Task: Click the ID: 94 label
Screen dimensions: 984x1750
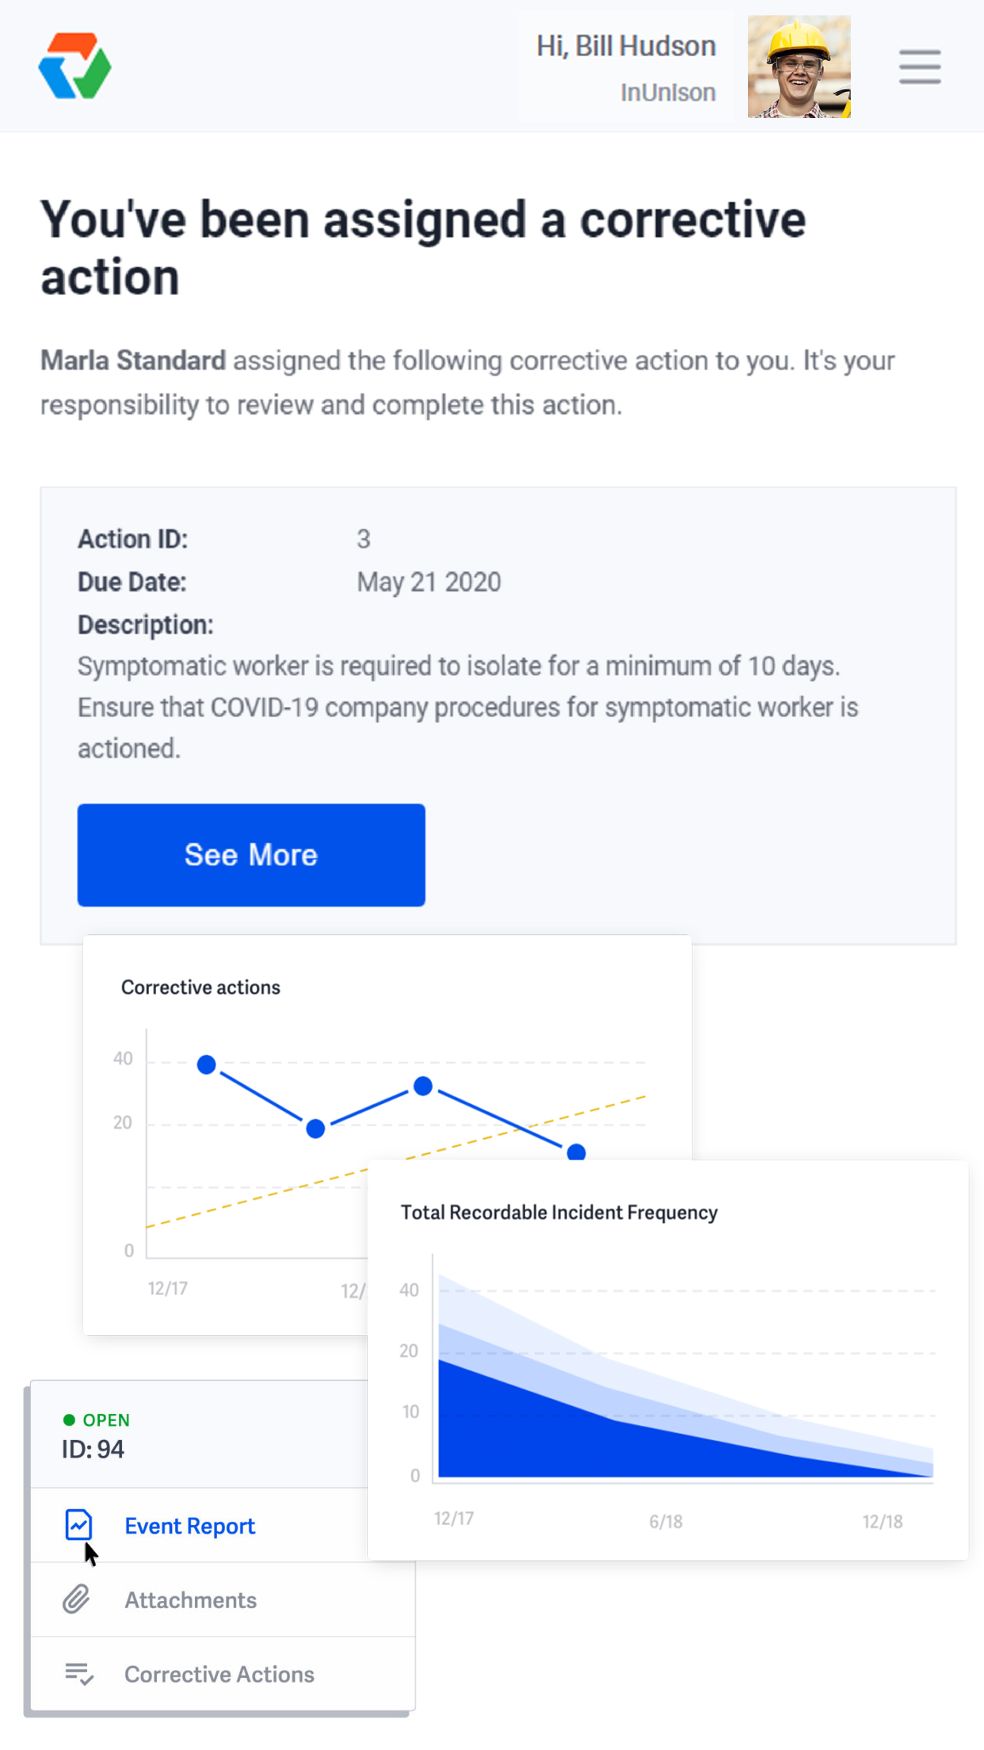Action: click(x=93, y=1449)
